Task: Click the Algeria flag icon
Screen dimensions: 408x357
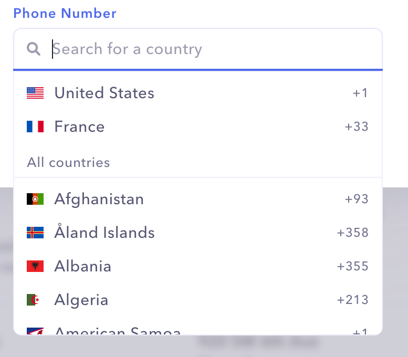Action: click(x=35, y=300)
